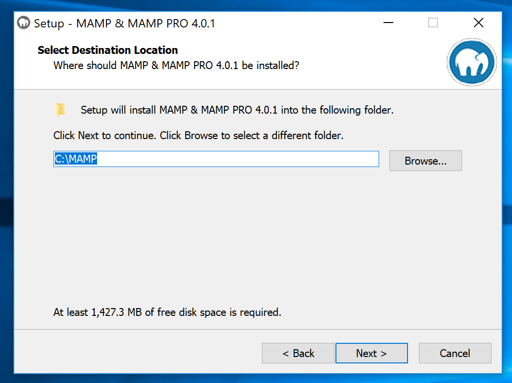Click the greyed-out maximize button

(x=433, y=23)
